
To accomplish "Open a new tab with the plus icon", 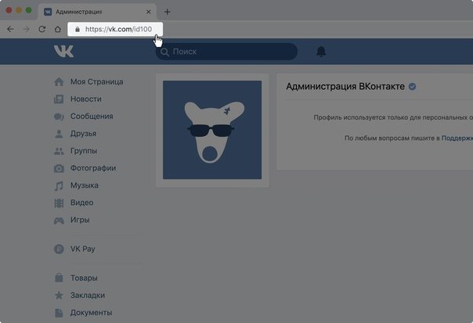I will 167,12.
